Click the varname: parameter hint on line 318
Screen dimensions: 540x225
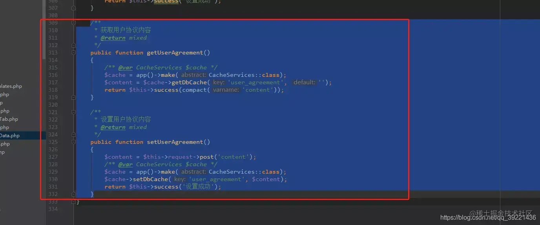[226, 90]
